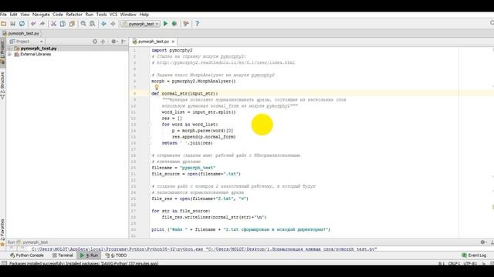The height and width of the screenshot is (277, 494).
Task: Open the pymorph_test run configuration dropdown
Action: point(140,24)
